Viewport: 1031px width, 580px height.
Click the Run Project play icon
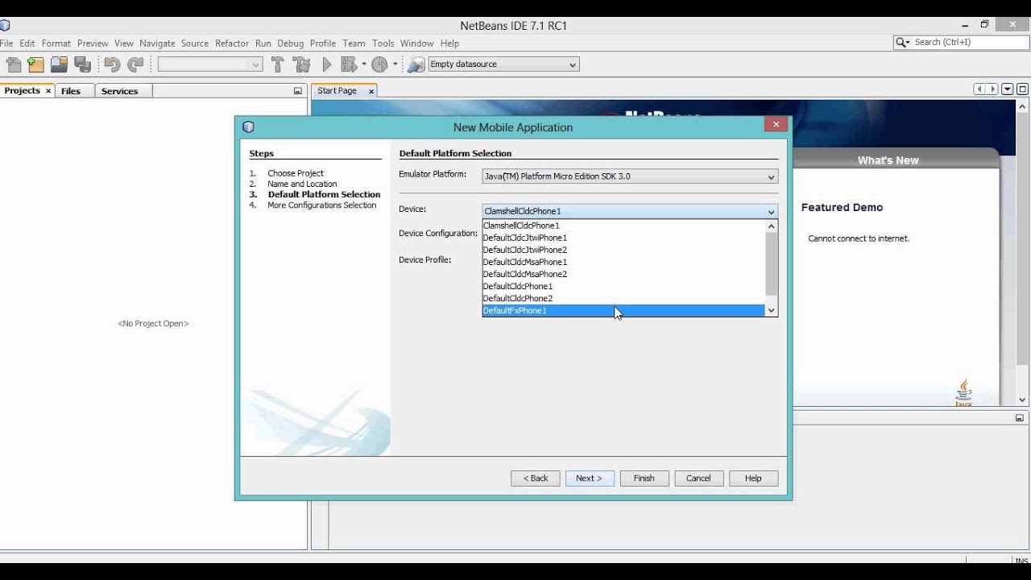tap(326, 64)
